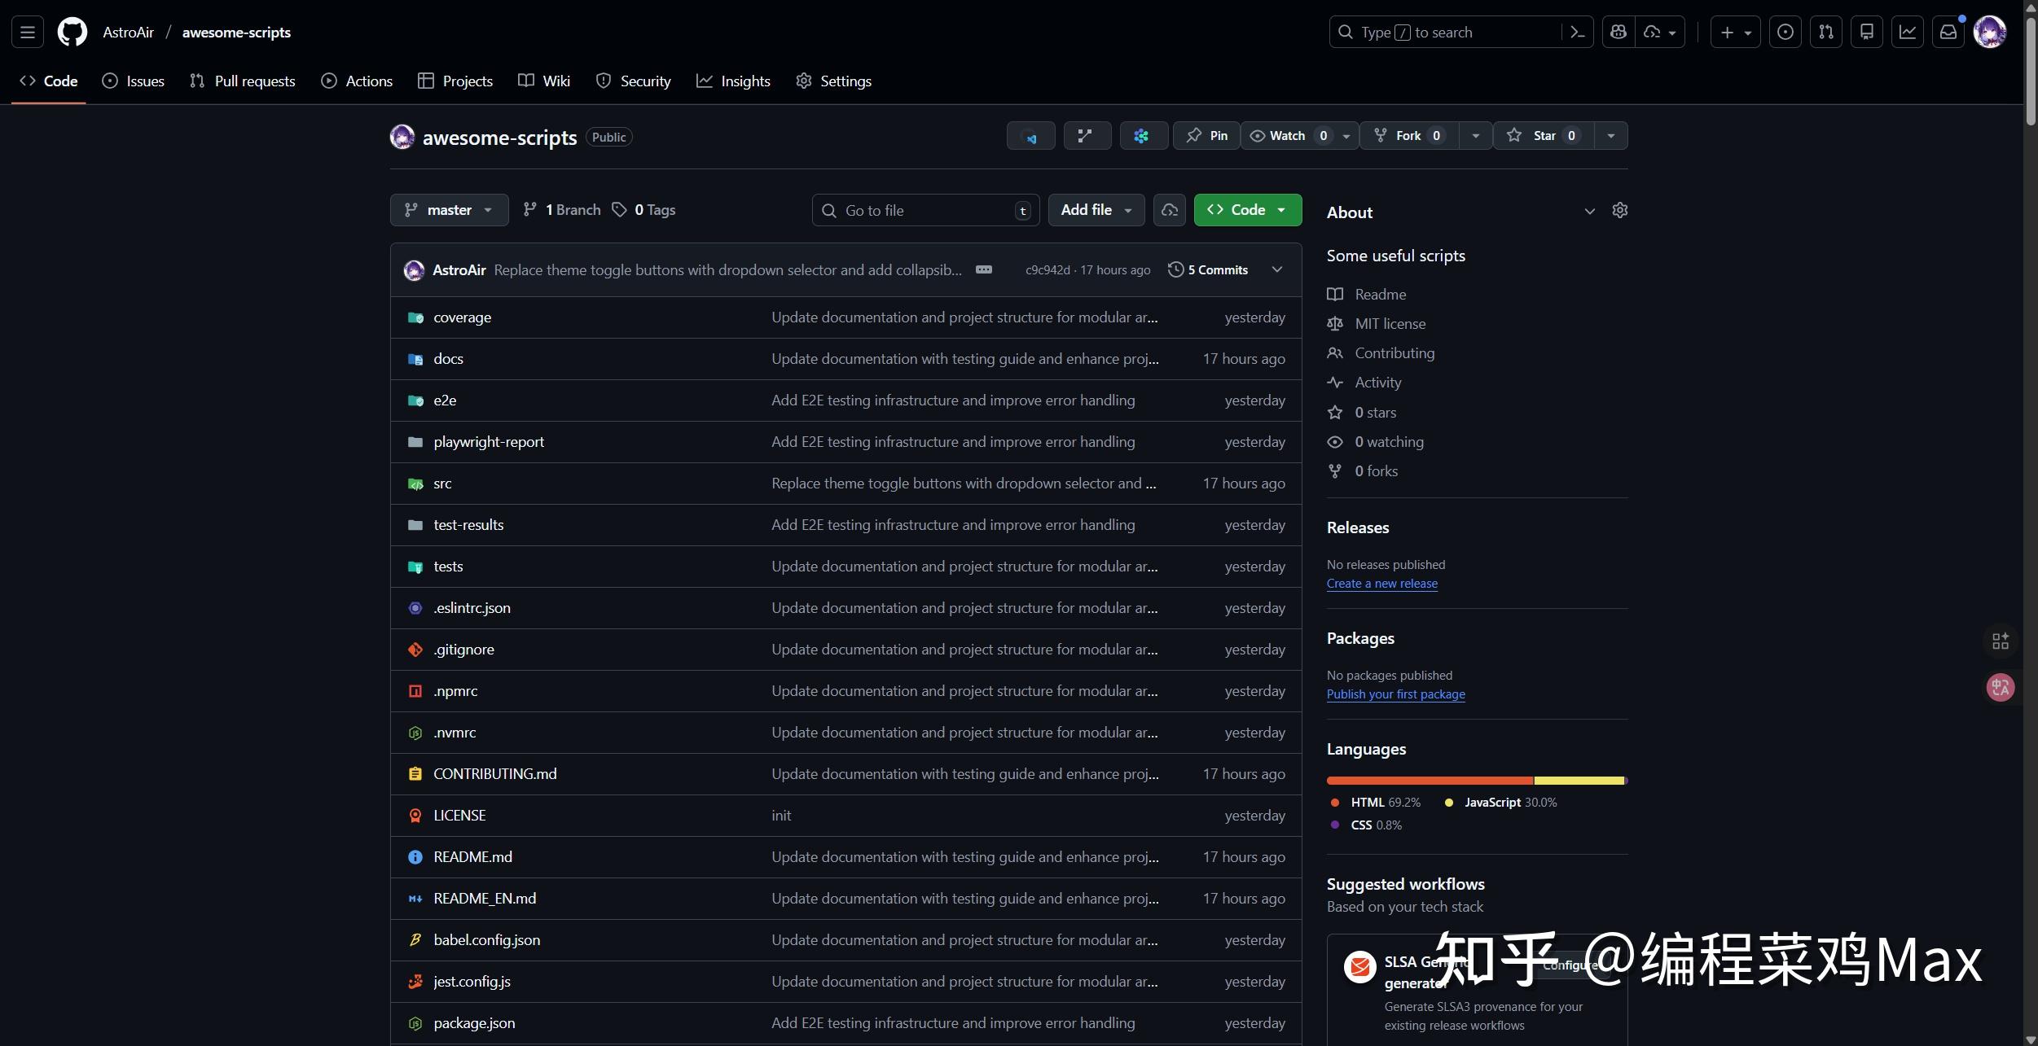Click the commit history clock icon near 5 Commits
The height and width of the screenshot is (1046, 2038).
pos(1174,269)
